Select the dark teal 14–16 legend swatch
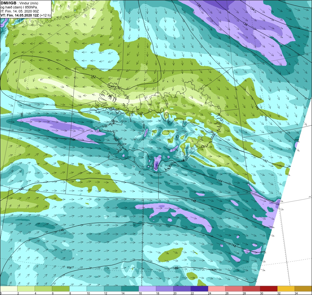312x295 pixels. point(130,288)
